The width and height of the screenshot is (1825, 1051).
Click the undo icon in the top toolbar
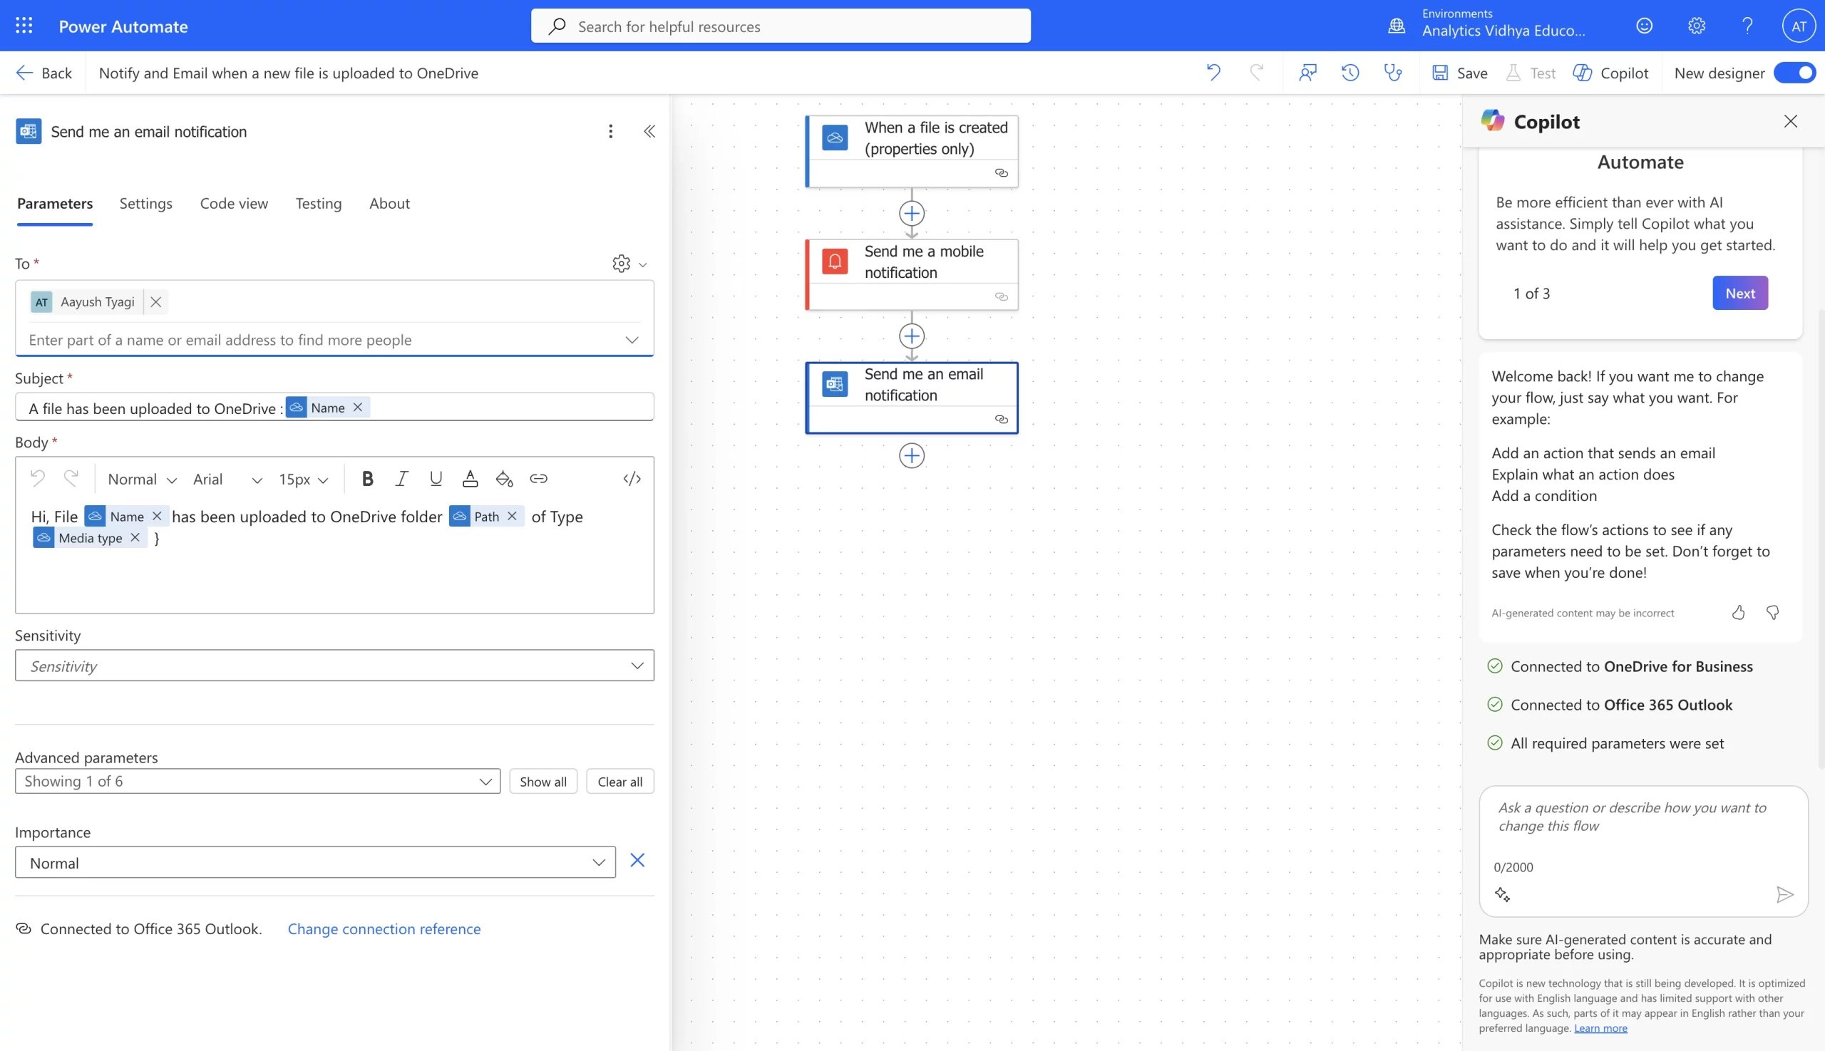click(1213, 72)
